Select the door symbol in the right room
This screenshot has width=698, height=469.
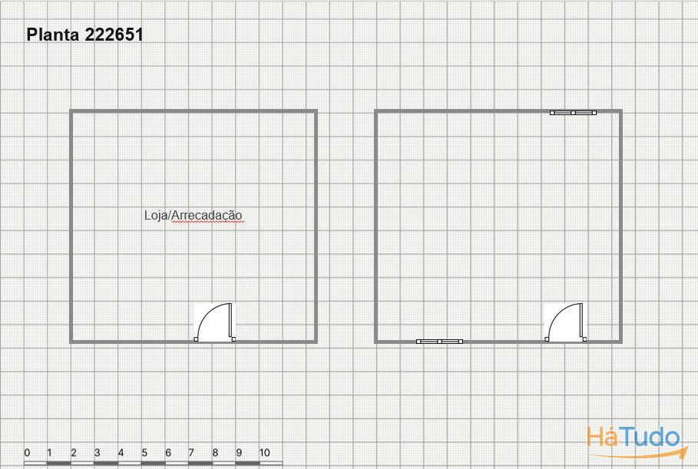(x=565, y=322)
